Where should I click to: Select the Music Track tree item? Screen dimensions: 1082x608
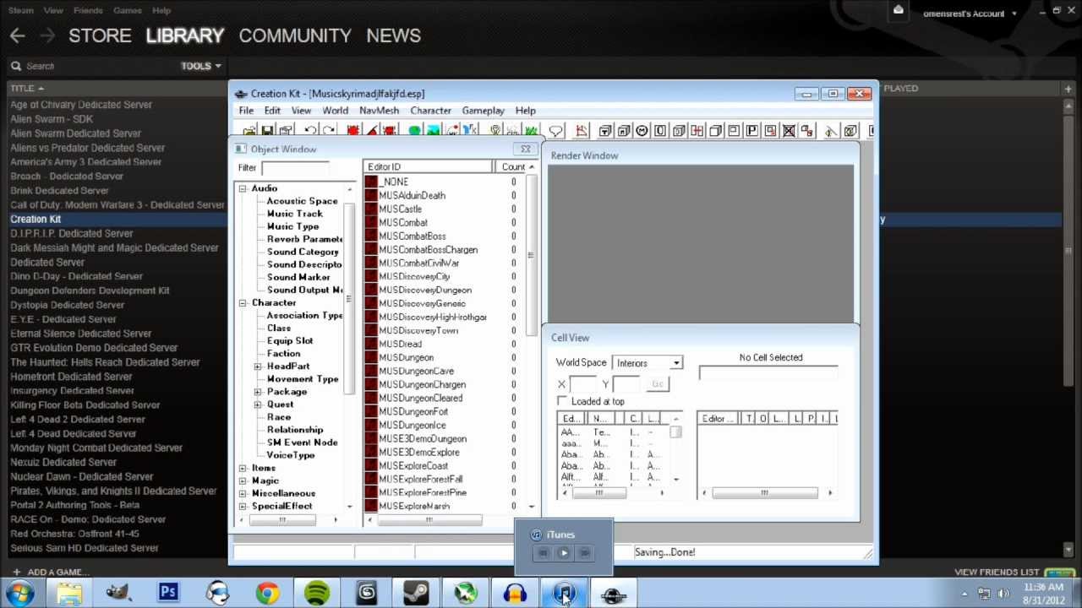(295, 214)
